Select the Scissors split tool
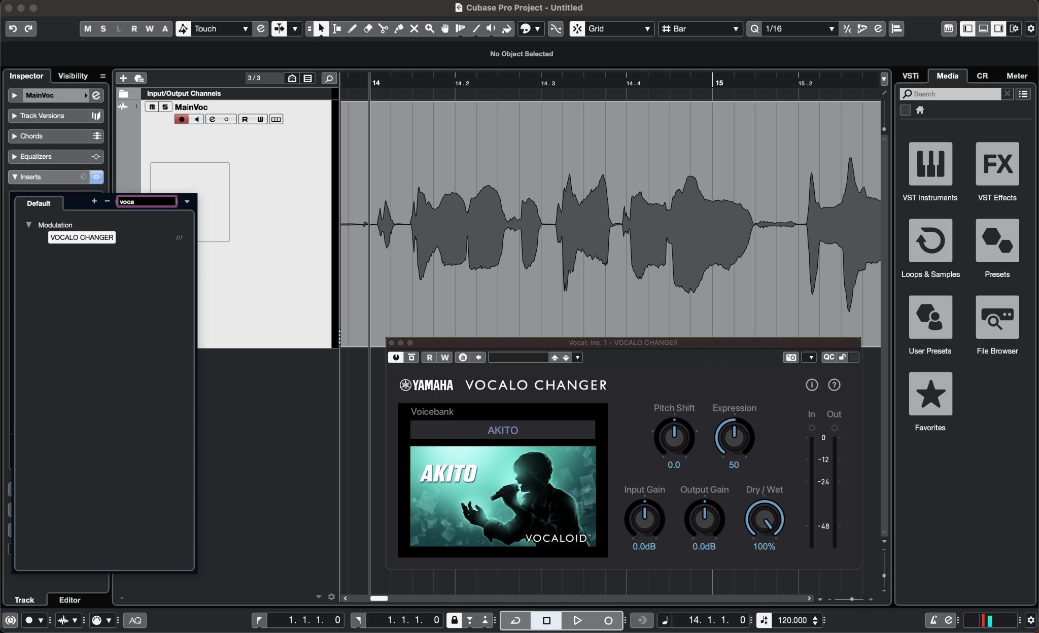Viewport: 1039px width, 633px height. (x=383, y=29)
